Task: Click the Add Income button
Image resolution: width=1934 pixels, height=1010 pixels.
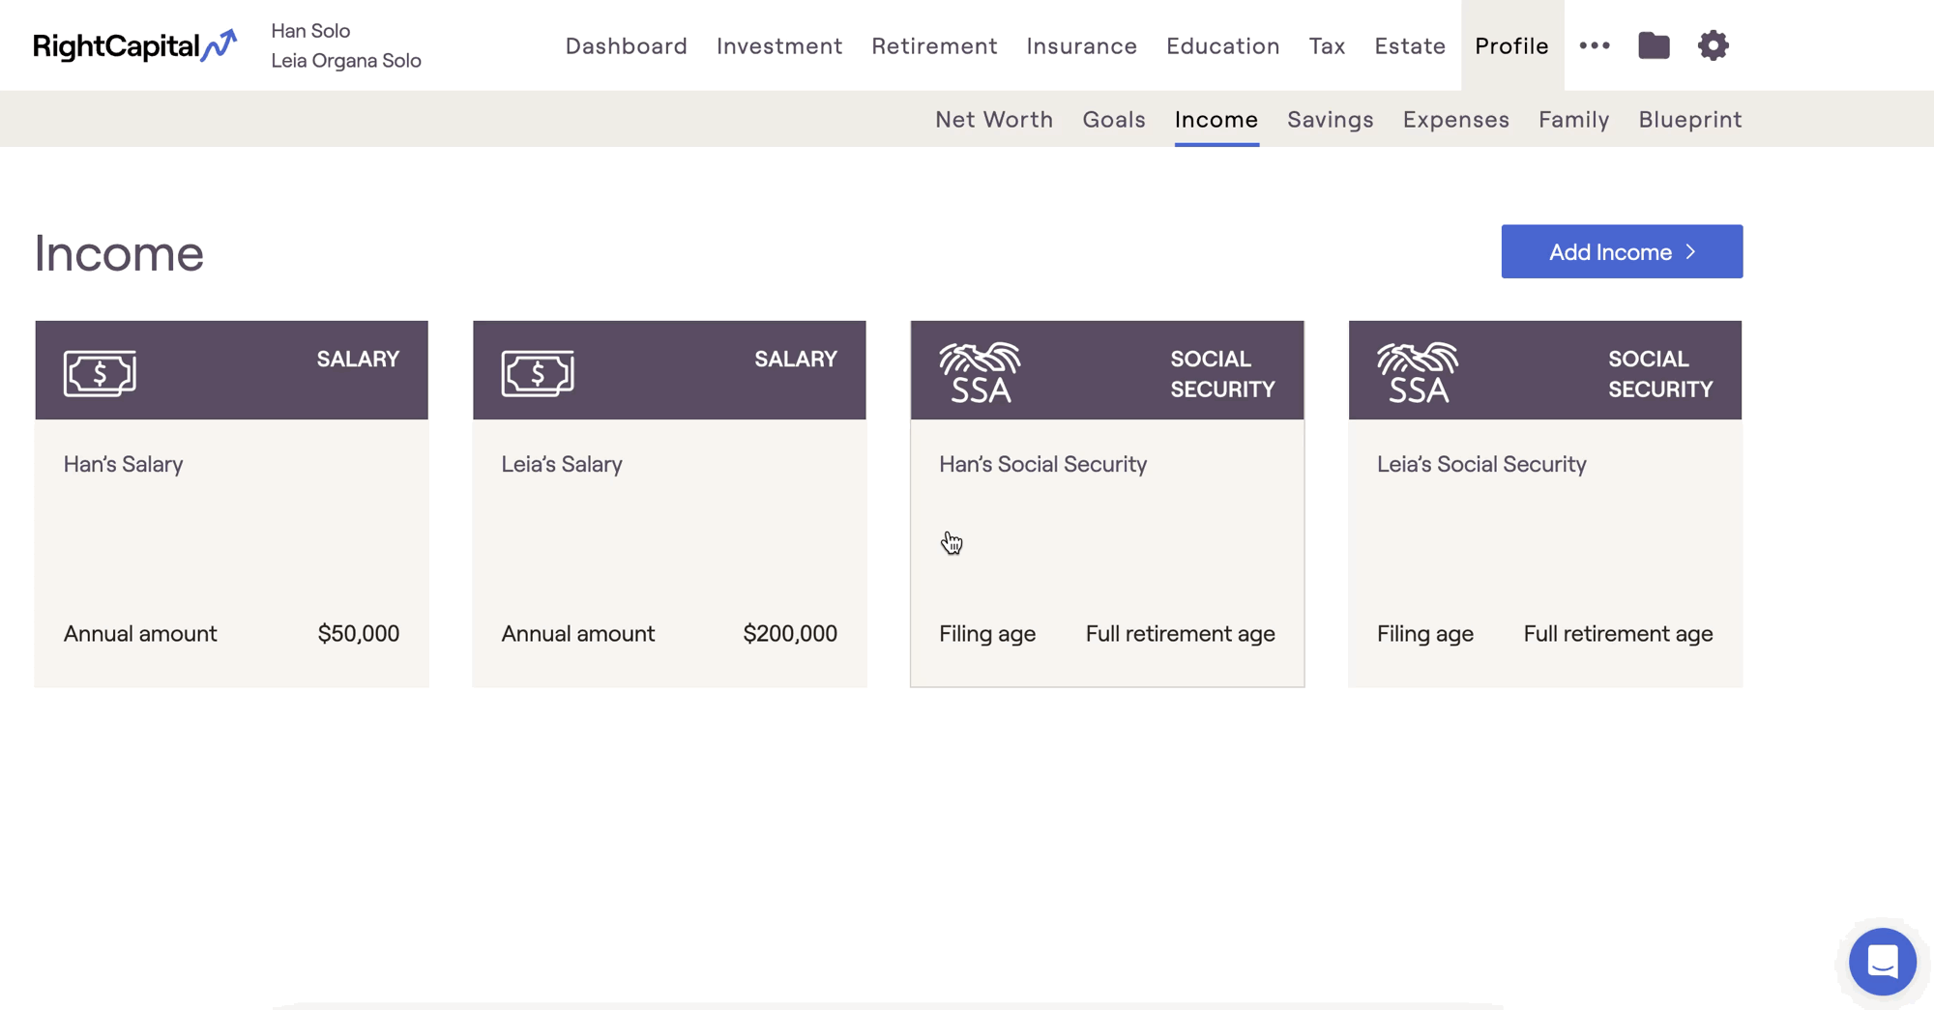Action: pyautogui.click(x=1622, y=251)
